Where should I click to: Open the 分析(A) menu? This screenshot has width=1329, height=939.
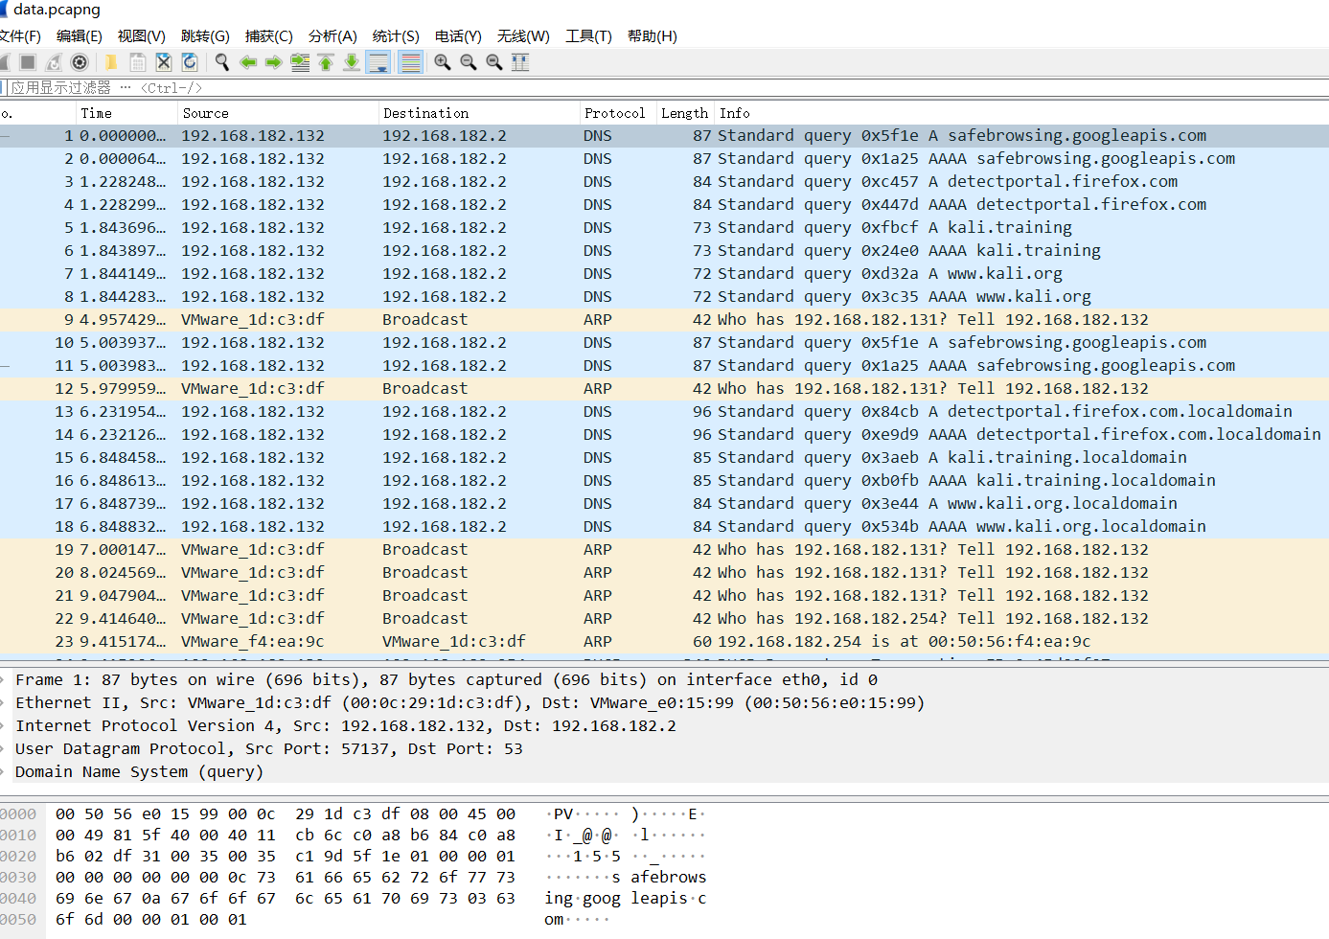pyautogui.click(x=332, y=36)
